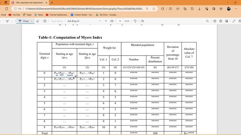The width and height of the screenshot is (241, 135).
Task: Open the News bookmark
Action: (39, 15)
